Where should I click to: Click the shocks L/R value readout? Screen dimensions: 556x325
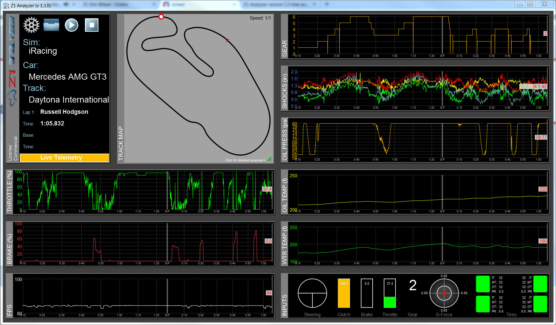click(x=533, y=87)
